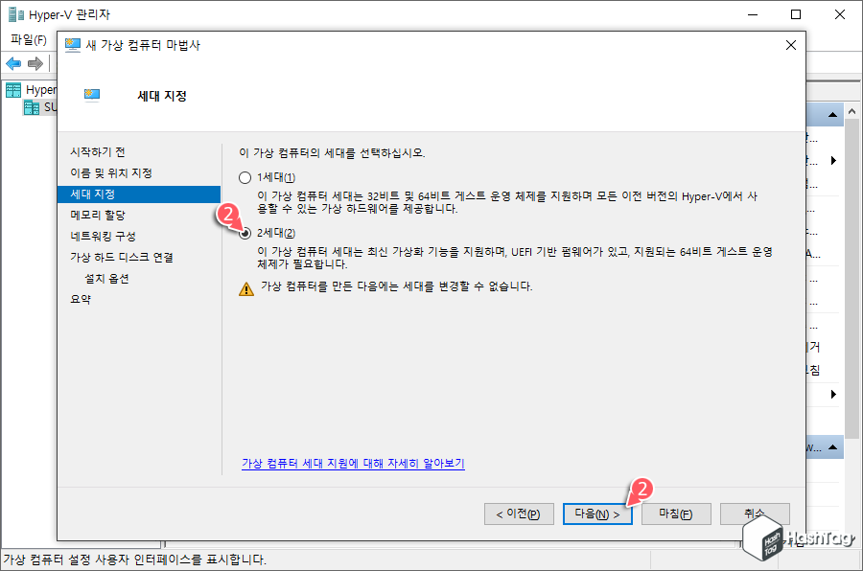Go to the 메모리 할당 wizard step
Screen dimensions: 863x571
pos(98,216)
